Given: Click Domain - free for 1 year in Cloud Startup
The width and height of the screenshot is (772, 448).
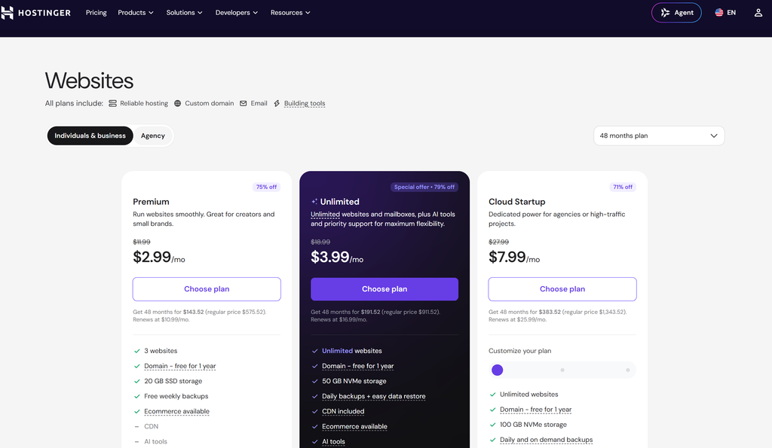Looking at the screenshot, I should point(536,410).
